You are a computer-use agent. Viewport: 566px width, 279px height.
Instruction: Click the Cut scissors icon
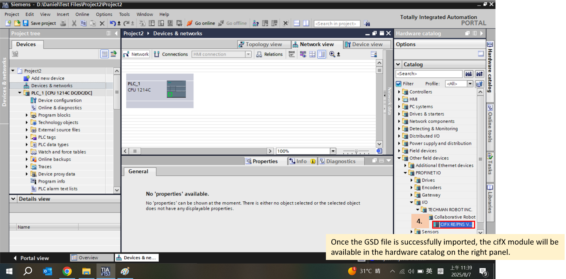[74, 23]
